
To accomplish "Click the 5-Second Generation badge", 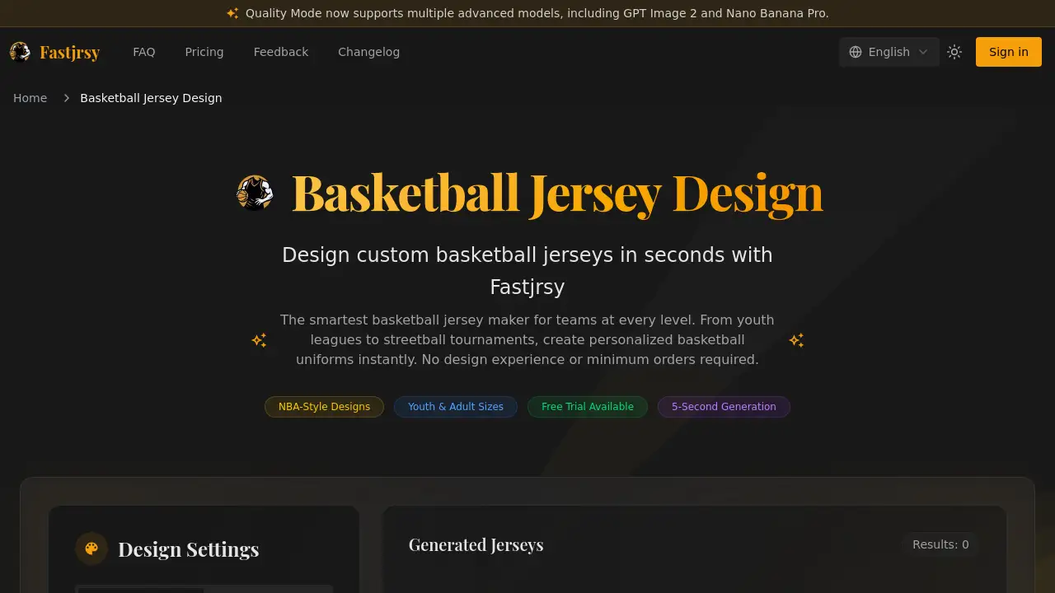I will pyautogui.click(x=724, y=407).
